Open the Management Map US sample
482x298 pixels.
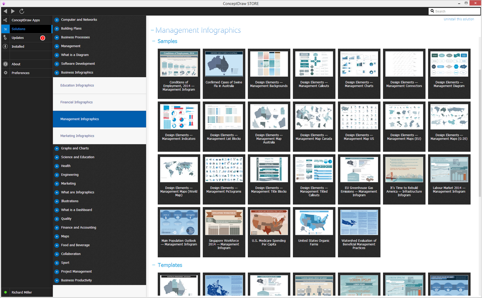(x=359, y=126)
